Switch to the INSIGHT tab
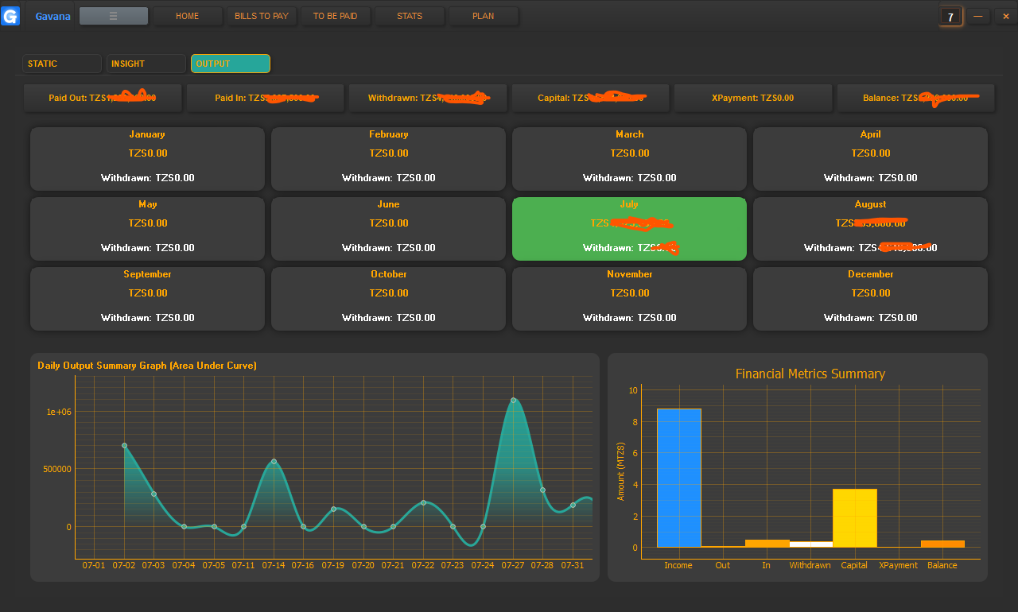Screen dimensions: 1018x612 146,64
